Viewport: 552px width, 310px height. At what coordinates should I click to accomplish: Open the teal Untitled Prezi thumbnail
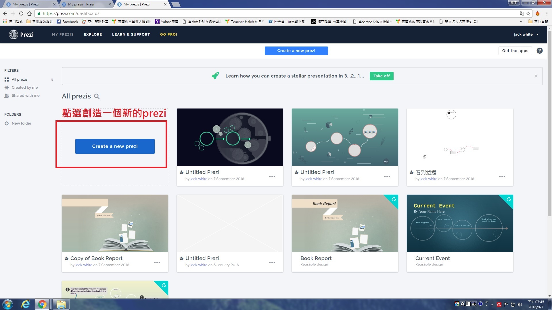pyautogui.click(x=345, y=137)
